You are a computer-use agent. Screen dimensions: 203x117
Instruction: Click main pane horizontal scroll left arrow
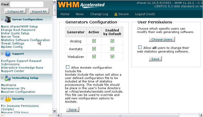59,115
